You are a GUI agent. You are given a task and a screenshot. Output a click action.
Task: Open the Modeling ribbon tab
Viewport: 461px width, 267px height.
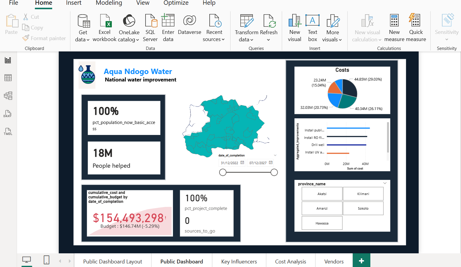[109, 3]
